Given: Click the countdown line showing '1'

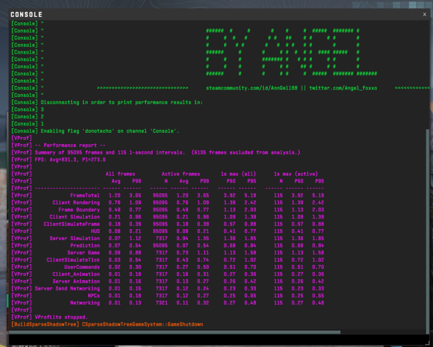Looking at the screenshot, I should [27, 124].
